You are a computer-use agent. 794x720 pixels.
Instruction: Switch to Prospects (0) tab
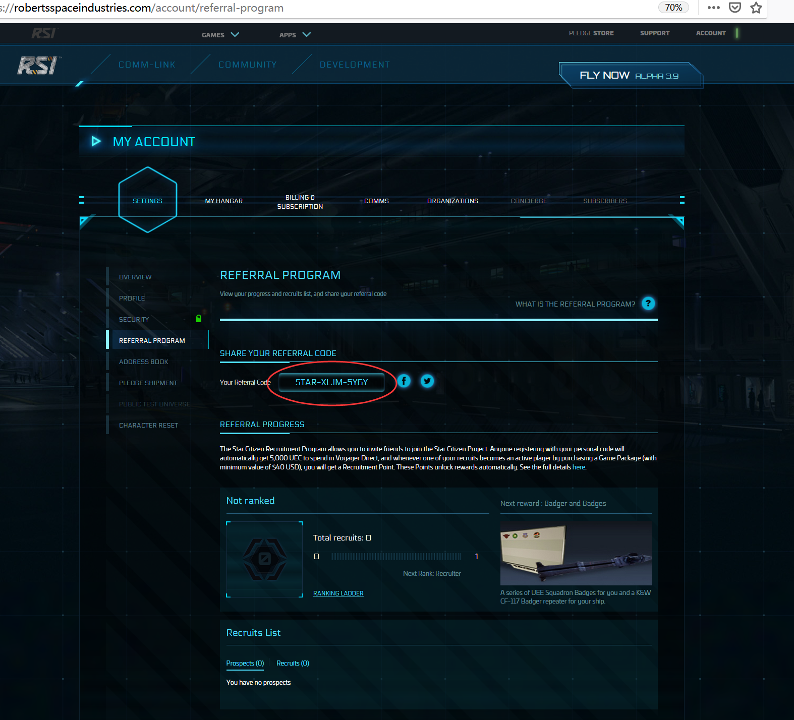click(245, 664)
